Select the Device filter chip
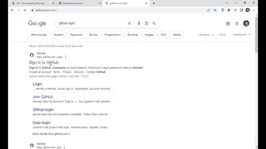The height and width of the screenshot is (149, 266). point(93,35)
